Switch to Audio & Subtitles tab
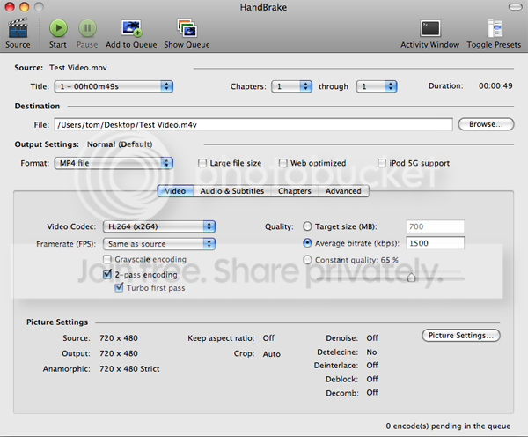Image resolution: width=528 pixels, height=437 pixels. [x=231, y=191]
